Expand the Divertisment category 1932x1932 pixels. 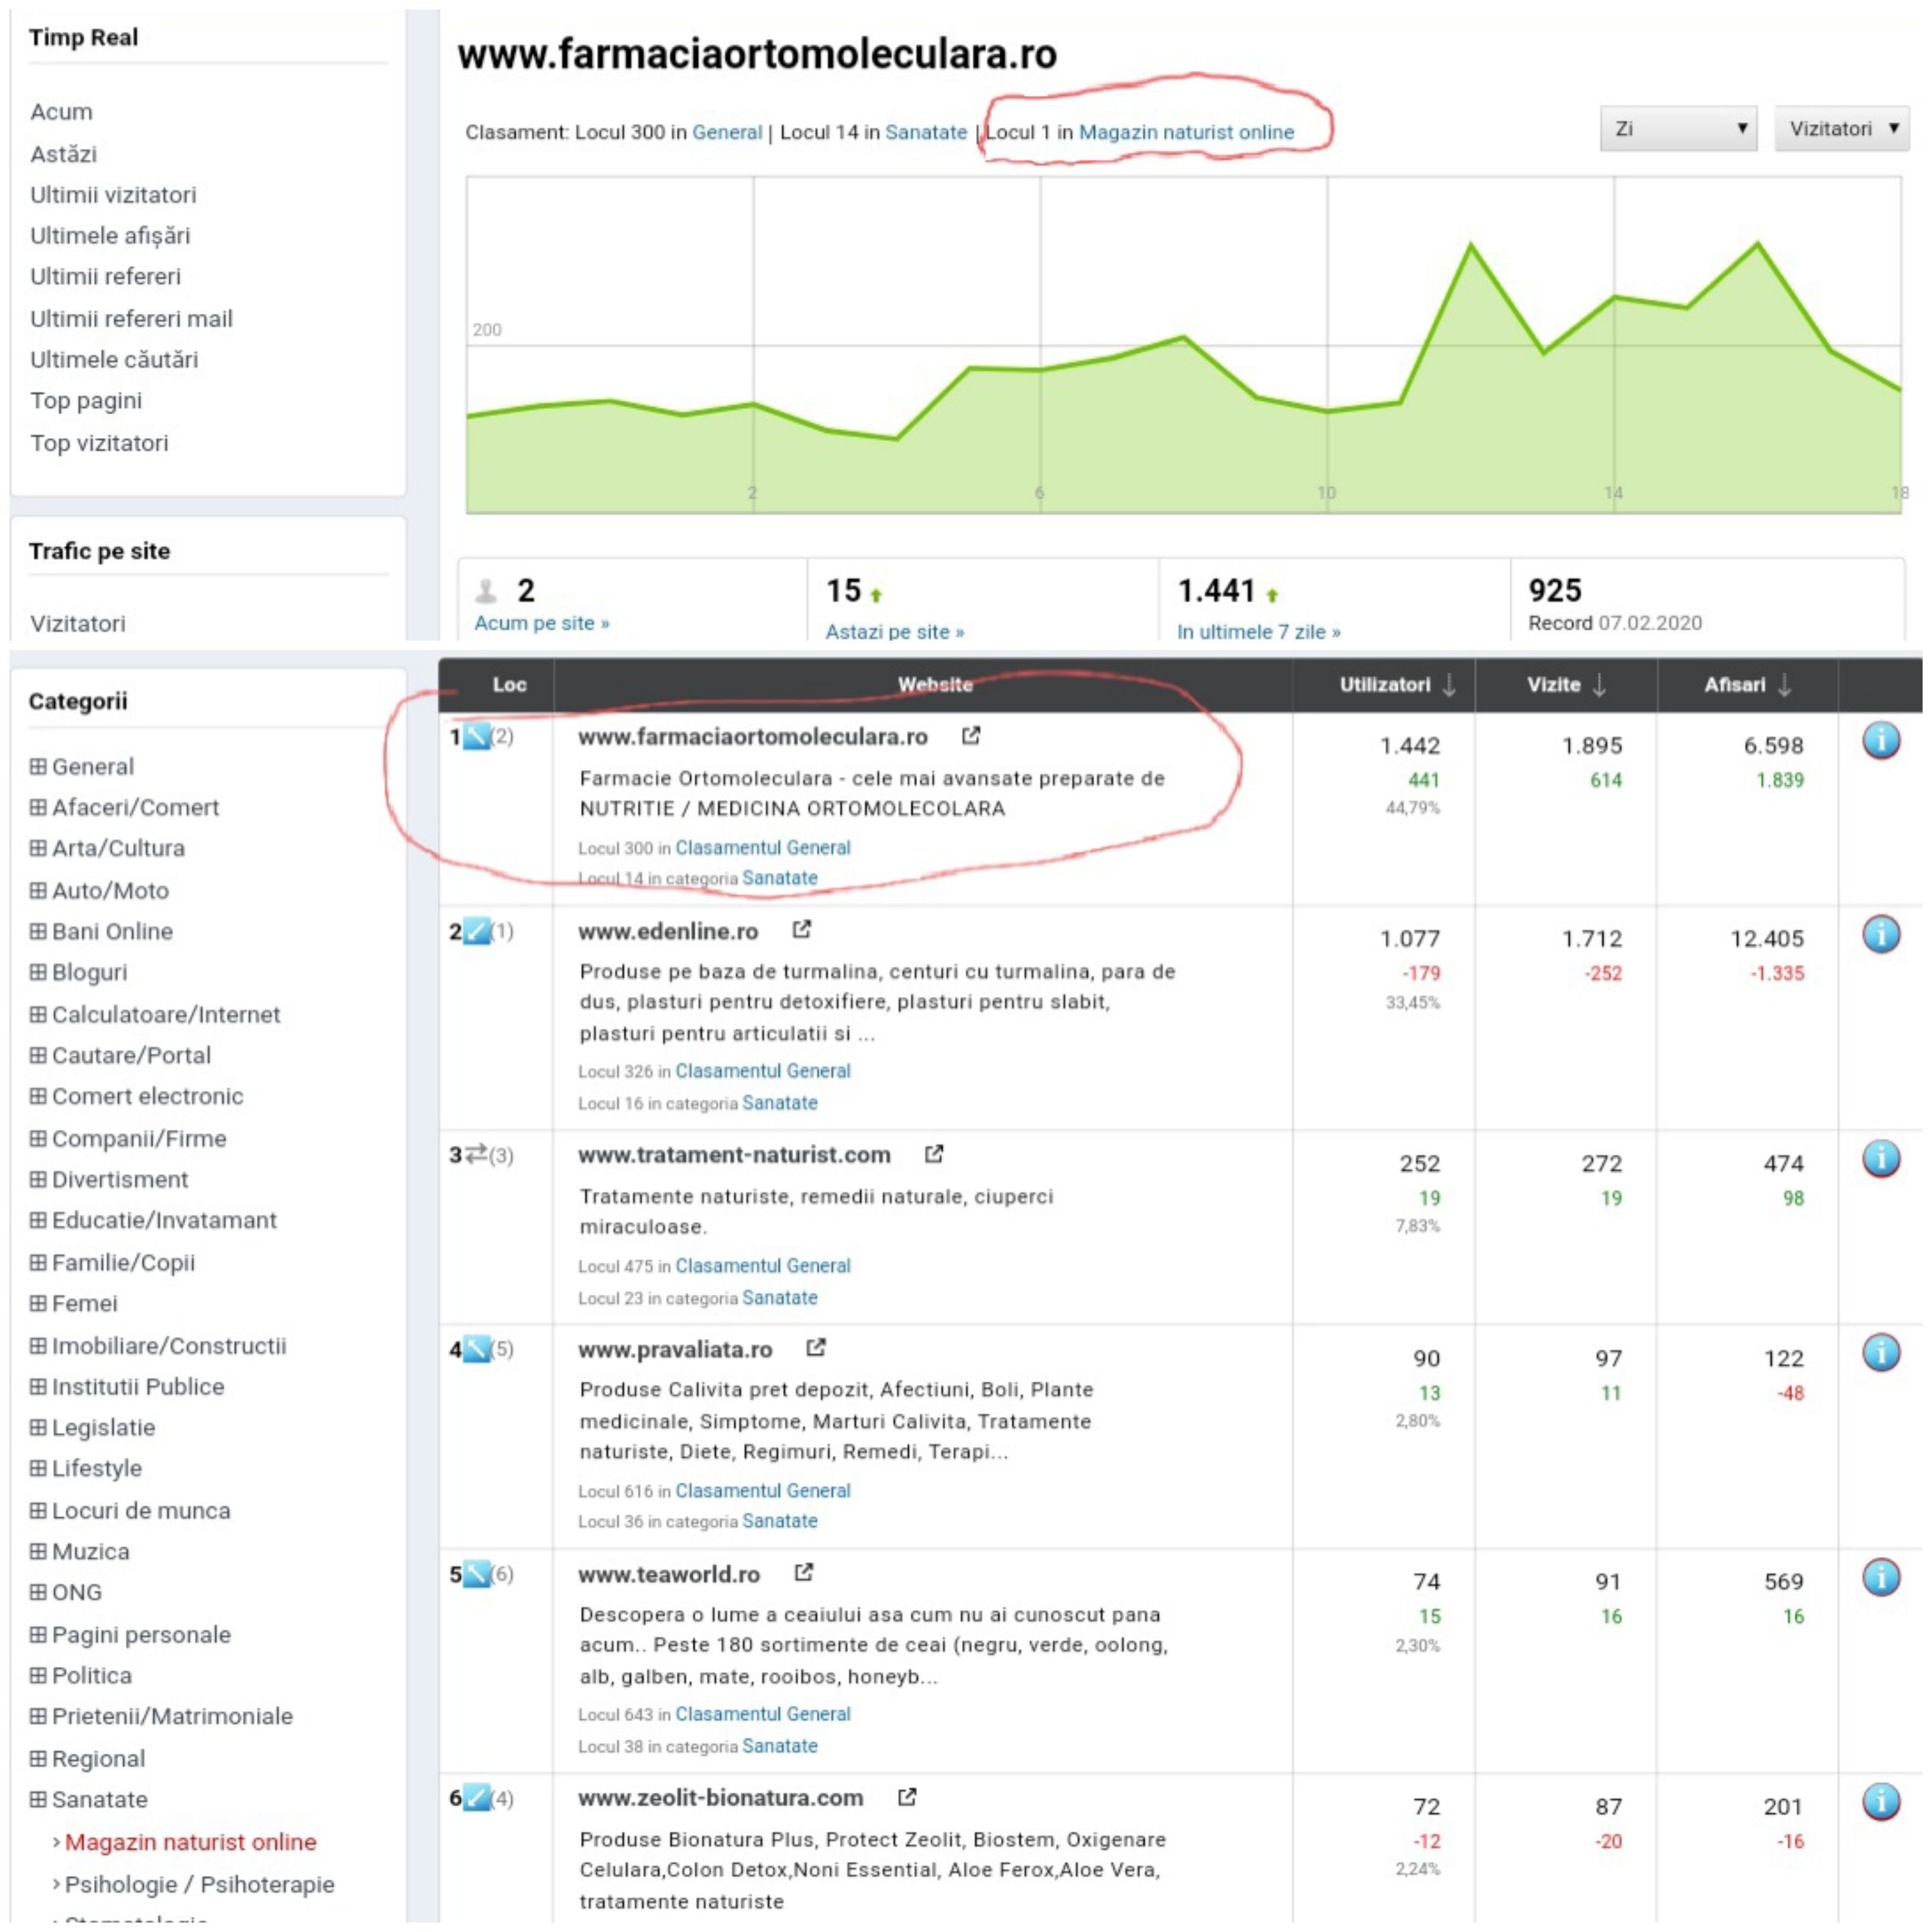(38, 1179)
